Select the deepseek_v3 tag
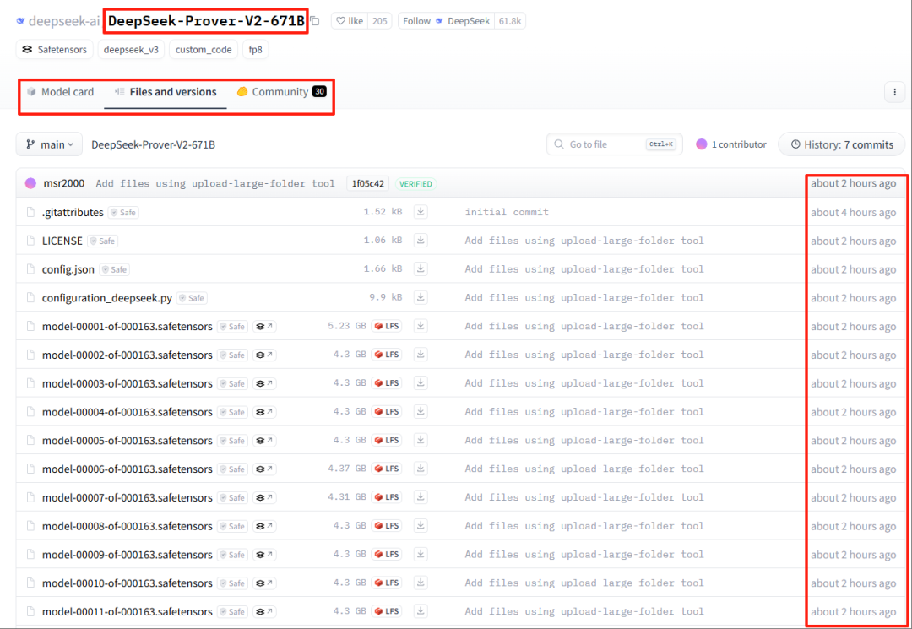Image resolution: width=912 pixels, height=629 pixels. coord(131,50)
